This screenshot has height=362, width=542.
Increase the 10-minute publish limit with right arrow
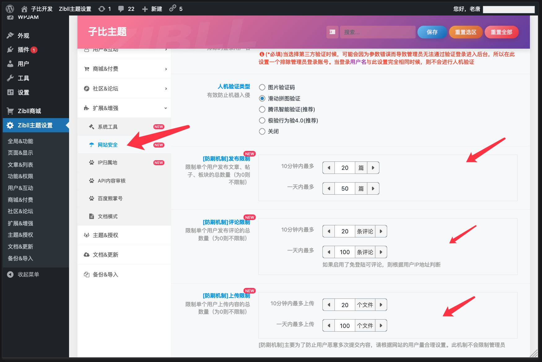pyautogui.click(x=373, y=167)
